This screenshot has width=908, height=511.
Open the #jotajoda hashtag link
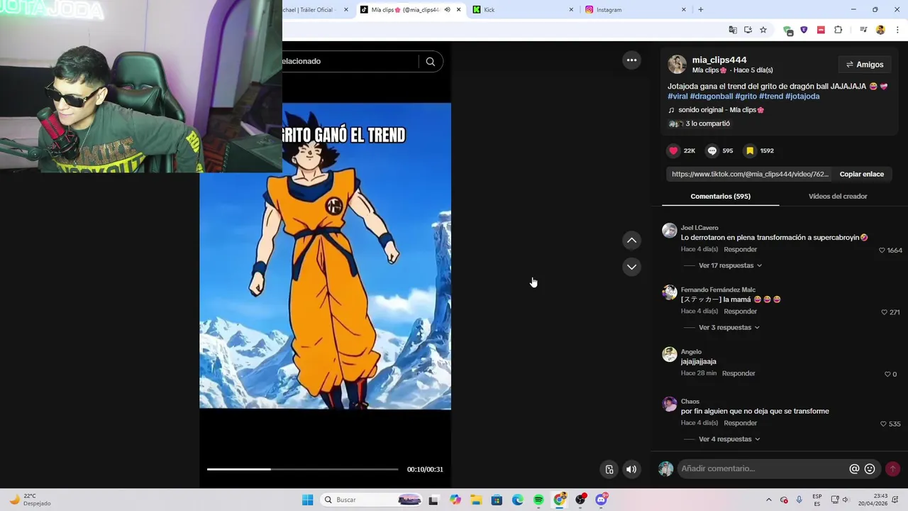pyautogui.click(x=802, y=97)
